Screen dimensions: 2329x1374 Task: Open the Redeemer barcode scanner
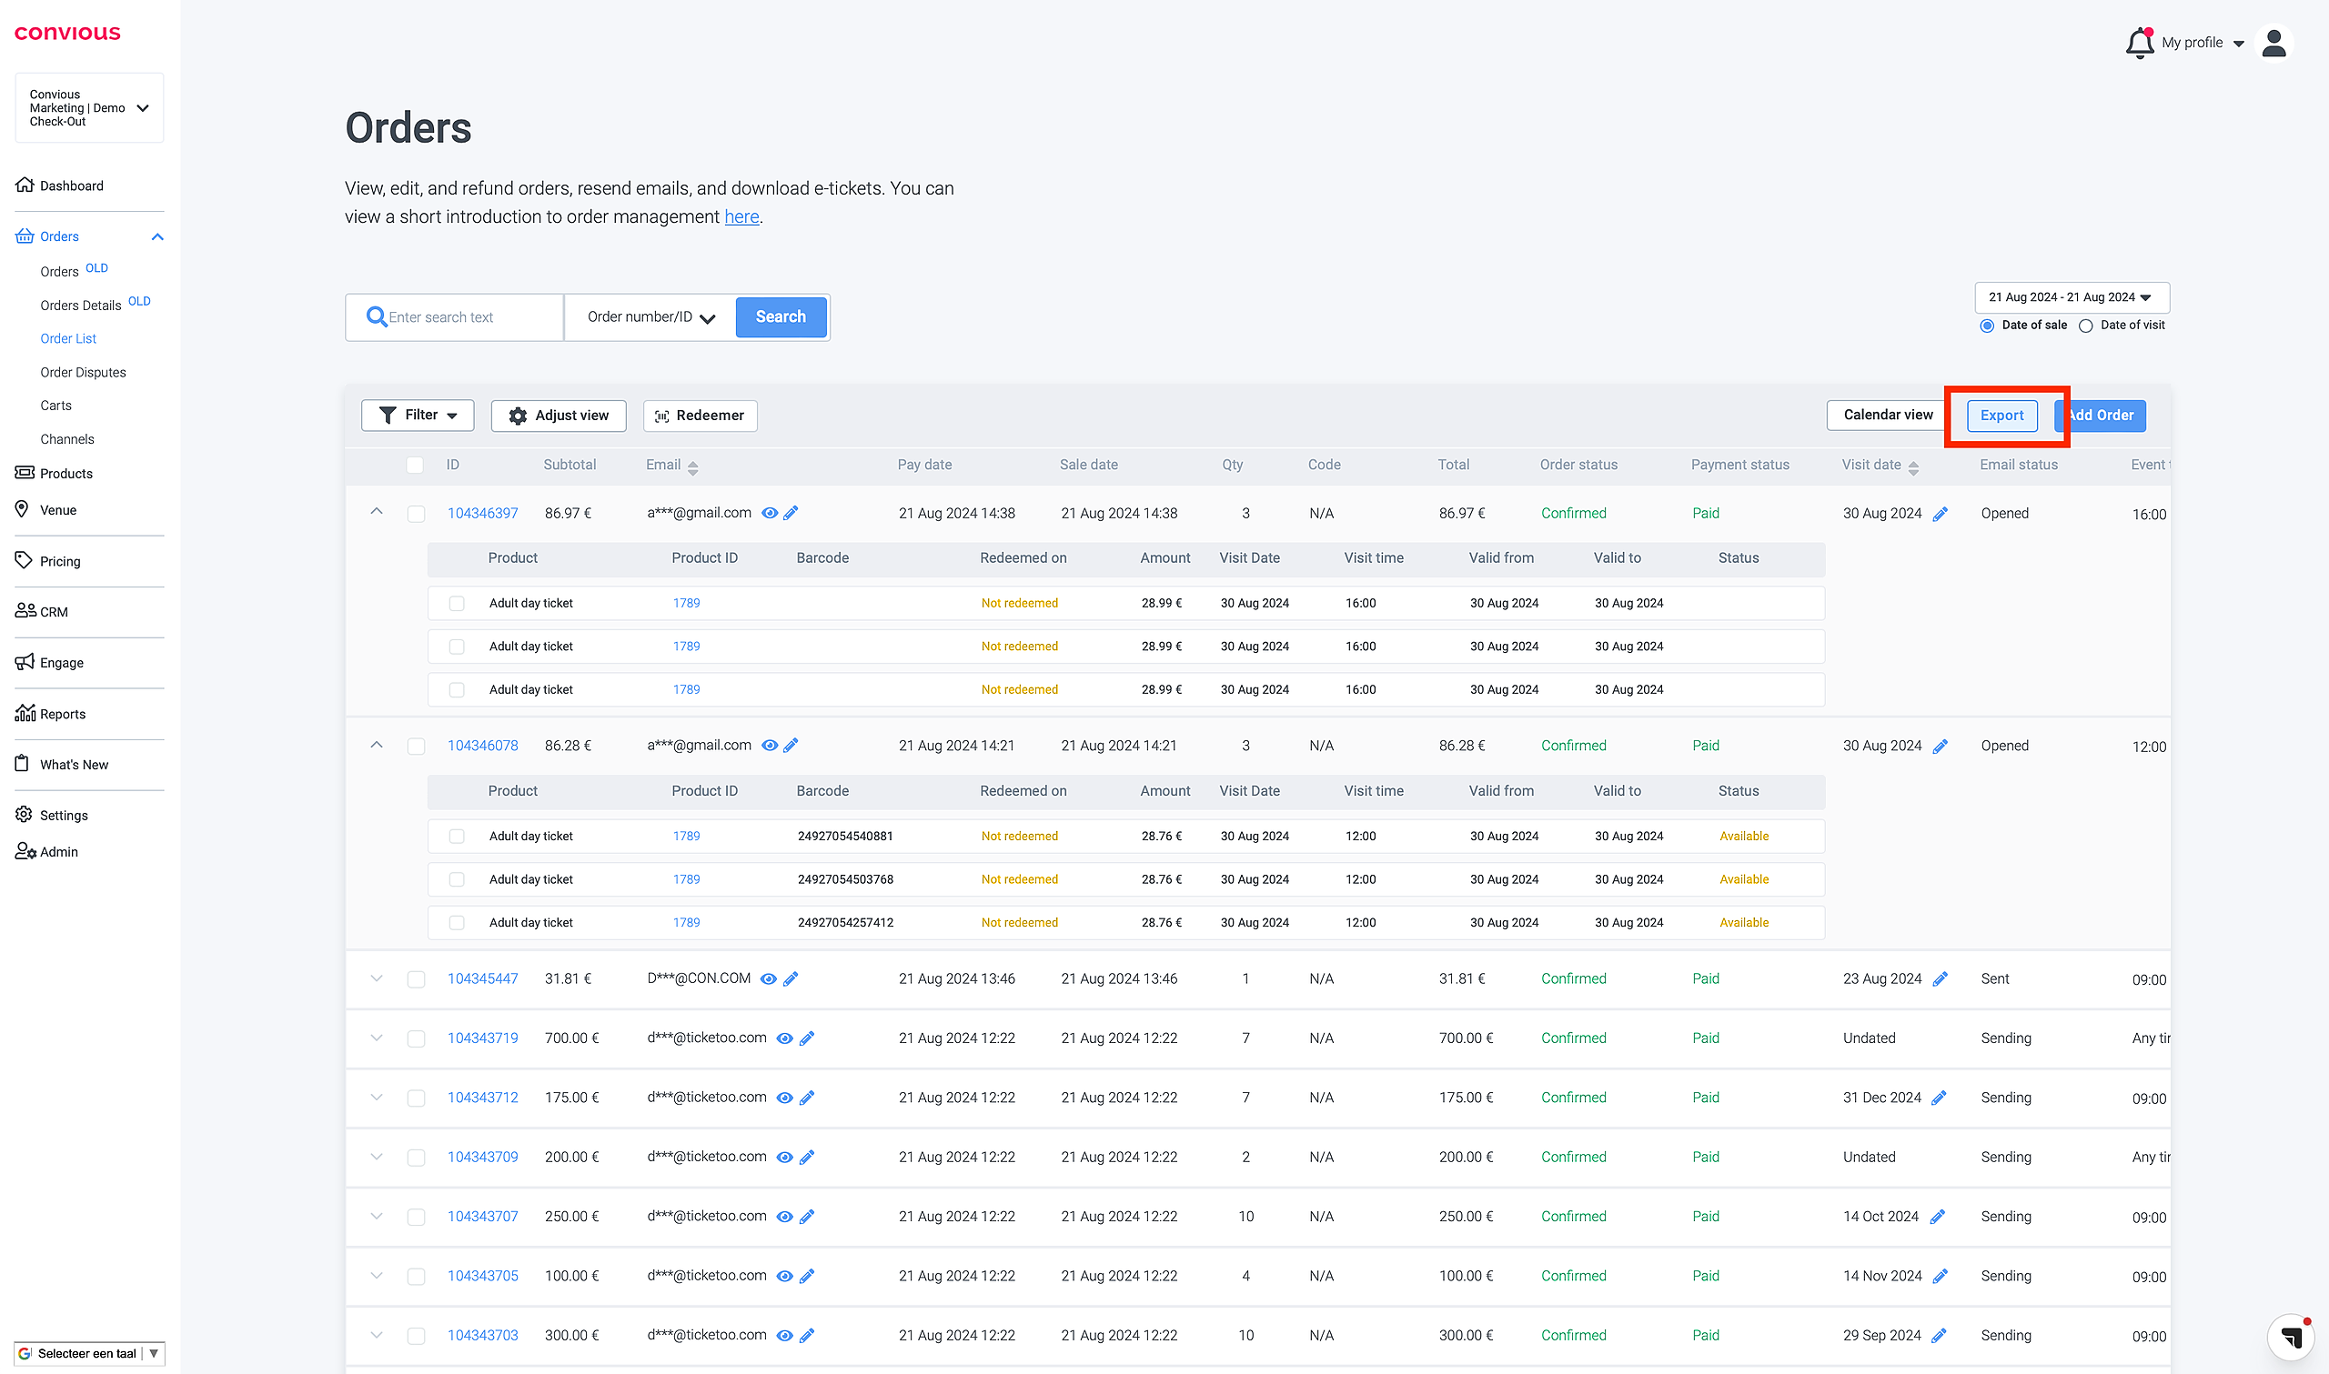point(701,416)
